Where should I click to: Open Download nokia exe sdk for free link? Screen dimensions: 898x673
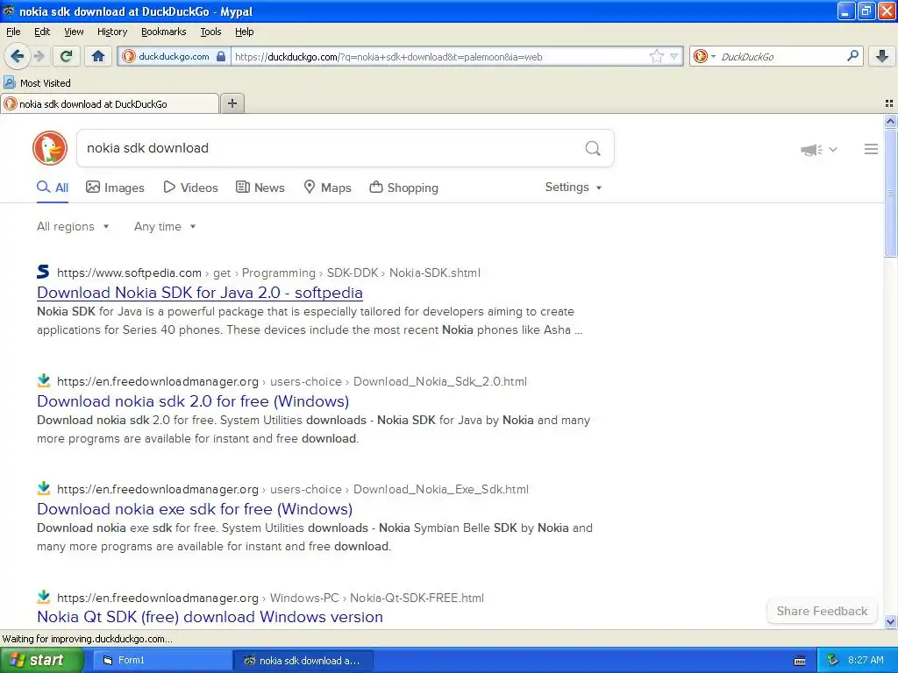point(195,509)
